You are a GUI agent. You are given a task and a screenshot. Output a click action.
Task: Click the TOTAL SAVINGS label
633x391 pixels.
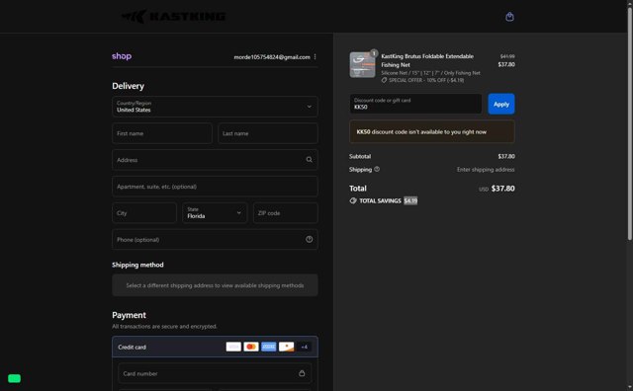[x=380, y=200]
